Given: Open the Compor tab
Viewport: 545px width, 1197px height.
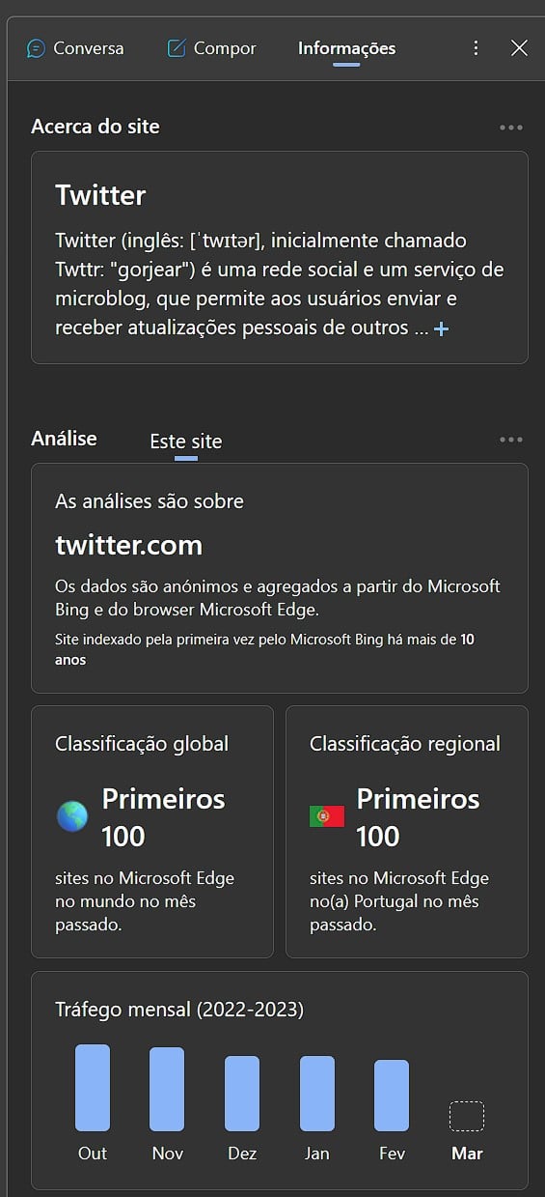Looking at the screenshot, I should click(211, 48).
